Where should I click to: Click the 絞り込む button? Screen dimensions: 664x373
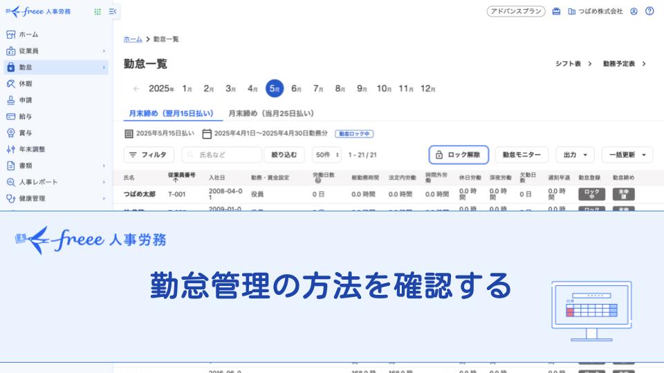284,155
